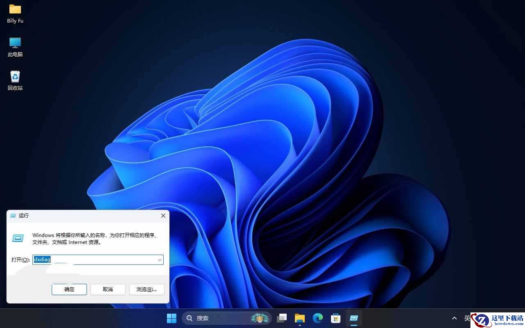525x328 pixels.
Task: Select the 此电脑 desktop icon
Action: click(15, 47)
